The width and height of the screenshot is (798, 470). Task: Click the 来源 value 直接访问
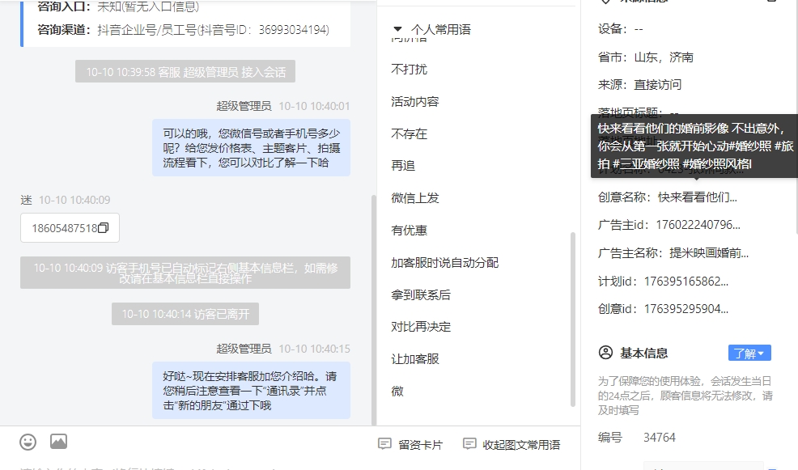click(657, 84)
